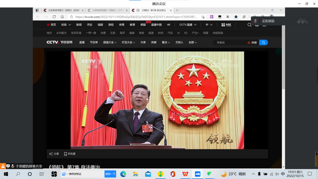Open WeChat from the taskbar
Screen dimensions: 318x179
[x=210, y=174]
